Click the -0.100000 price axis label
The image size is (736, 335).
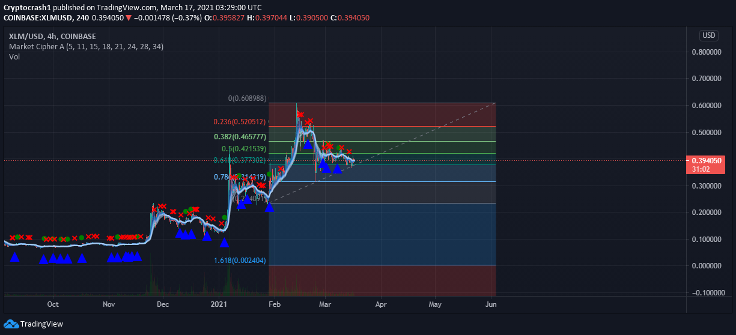point(708,292)
